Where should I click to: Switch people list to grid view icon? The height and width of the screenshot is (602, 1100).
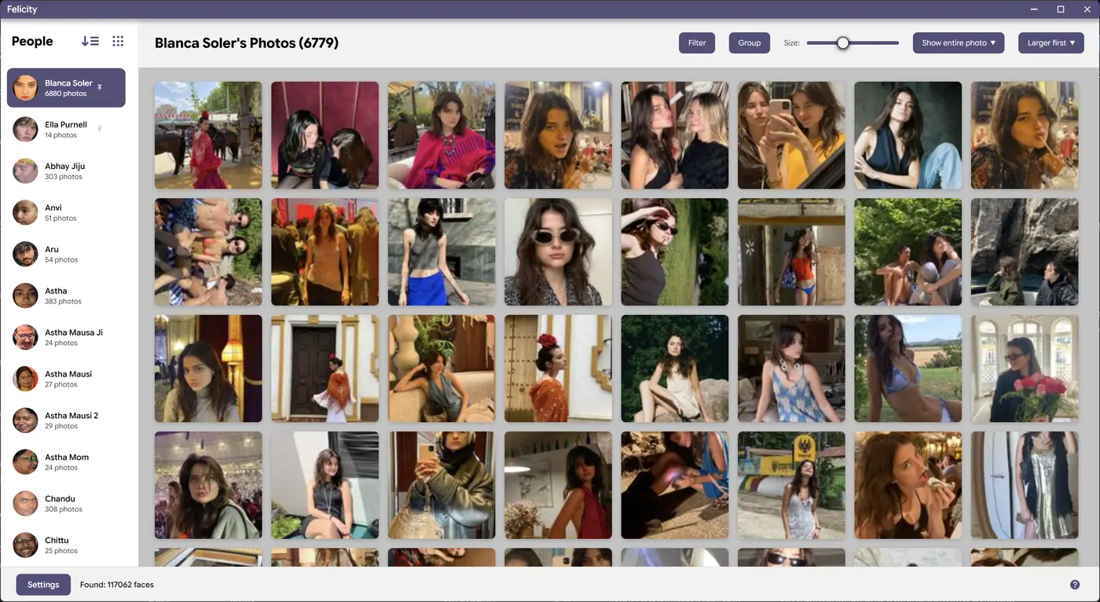click(118, 42)
